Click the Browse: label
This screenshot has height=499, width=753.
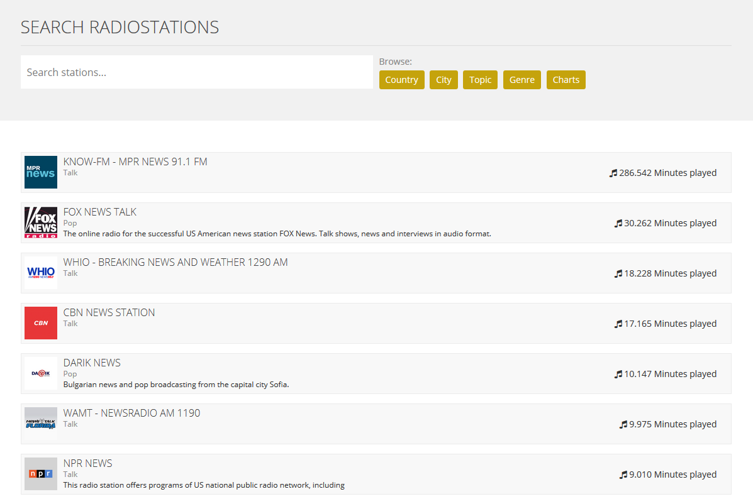[x=395, y=62]
